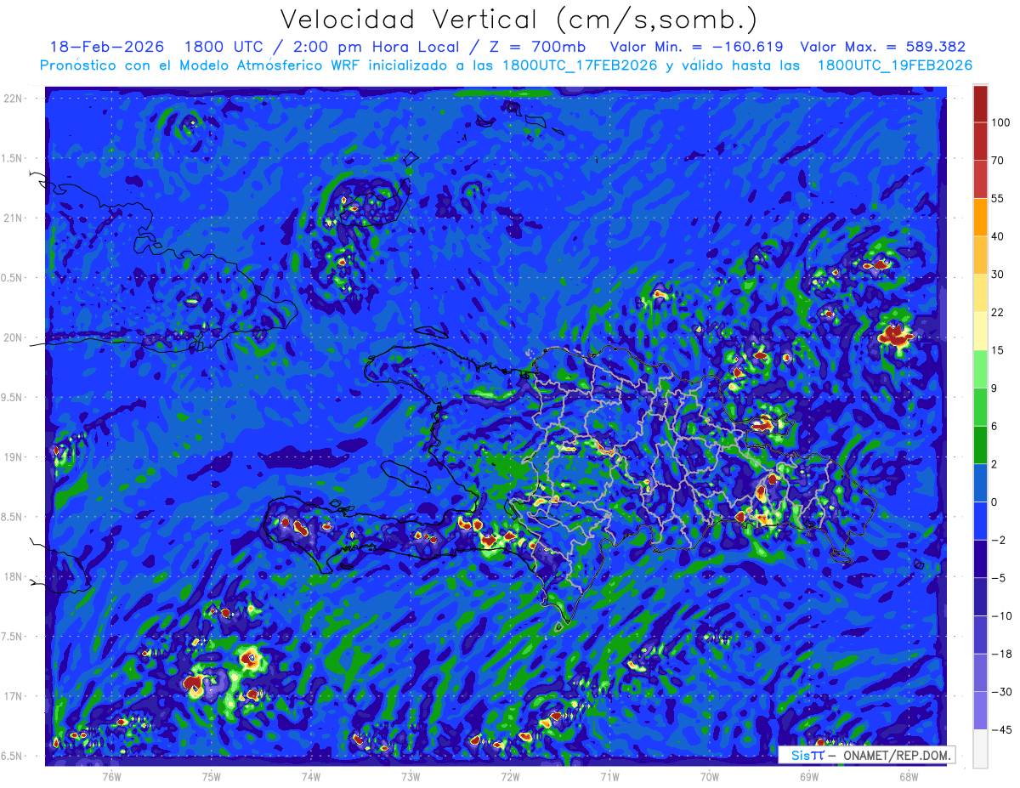Viewport: 1020px width, 788px height.
Task: Click the colorbar label '55'
Action: pyautogui.click(x=998, y=198)
